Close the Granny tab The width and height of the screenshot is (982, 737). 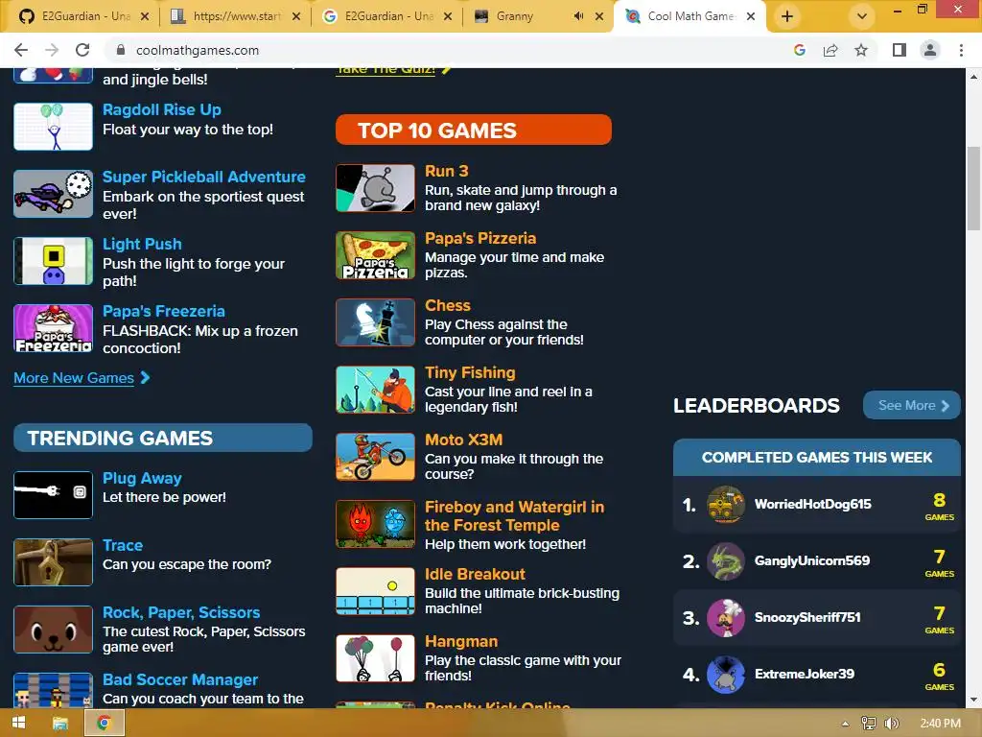tap(599, 16)
